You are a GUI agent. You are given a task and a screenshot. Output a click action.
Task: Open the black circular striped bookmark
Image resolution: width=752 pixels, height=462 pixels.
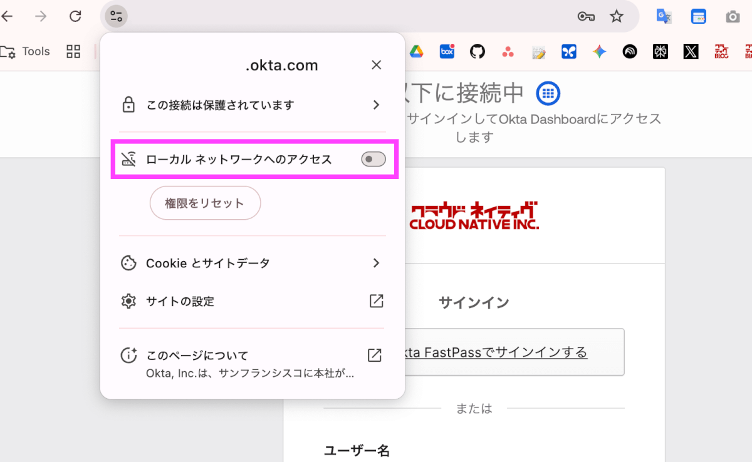coord(630,52)
